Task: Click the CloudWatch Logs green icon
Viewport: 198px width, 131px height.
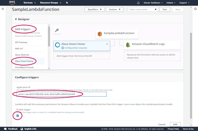Action: [128, 45]
